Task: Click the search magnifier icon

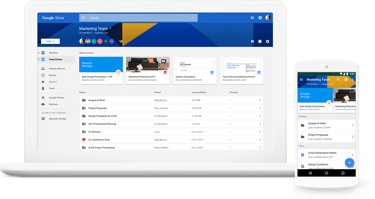Action: coord(83,18)
